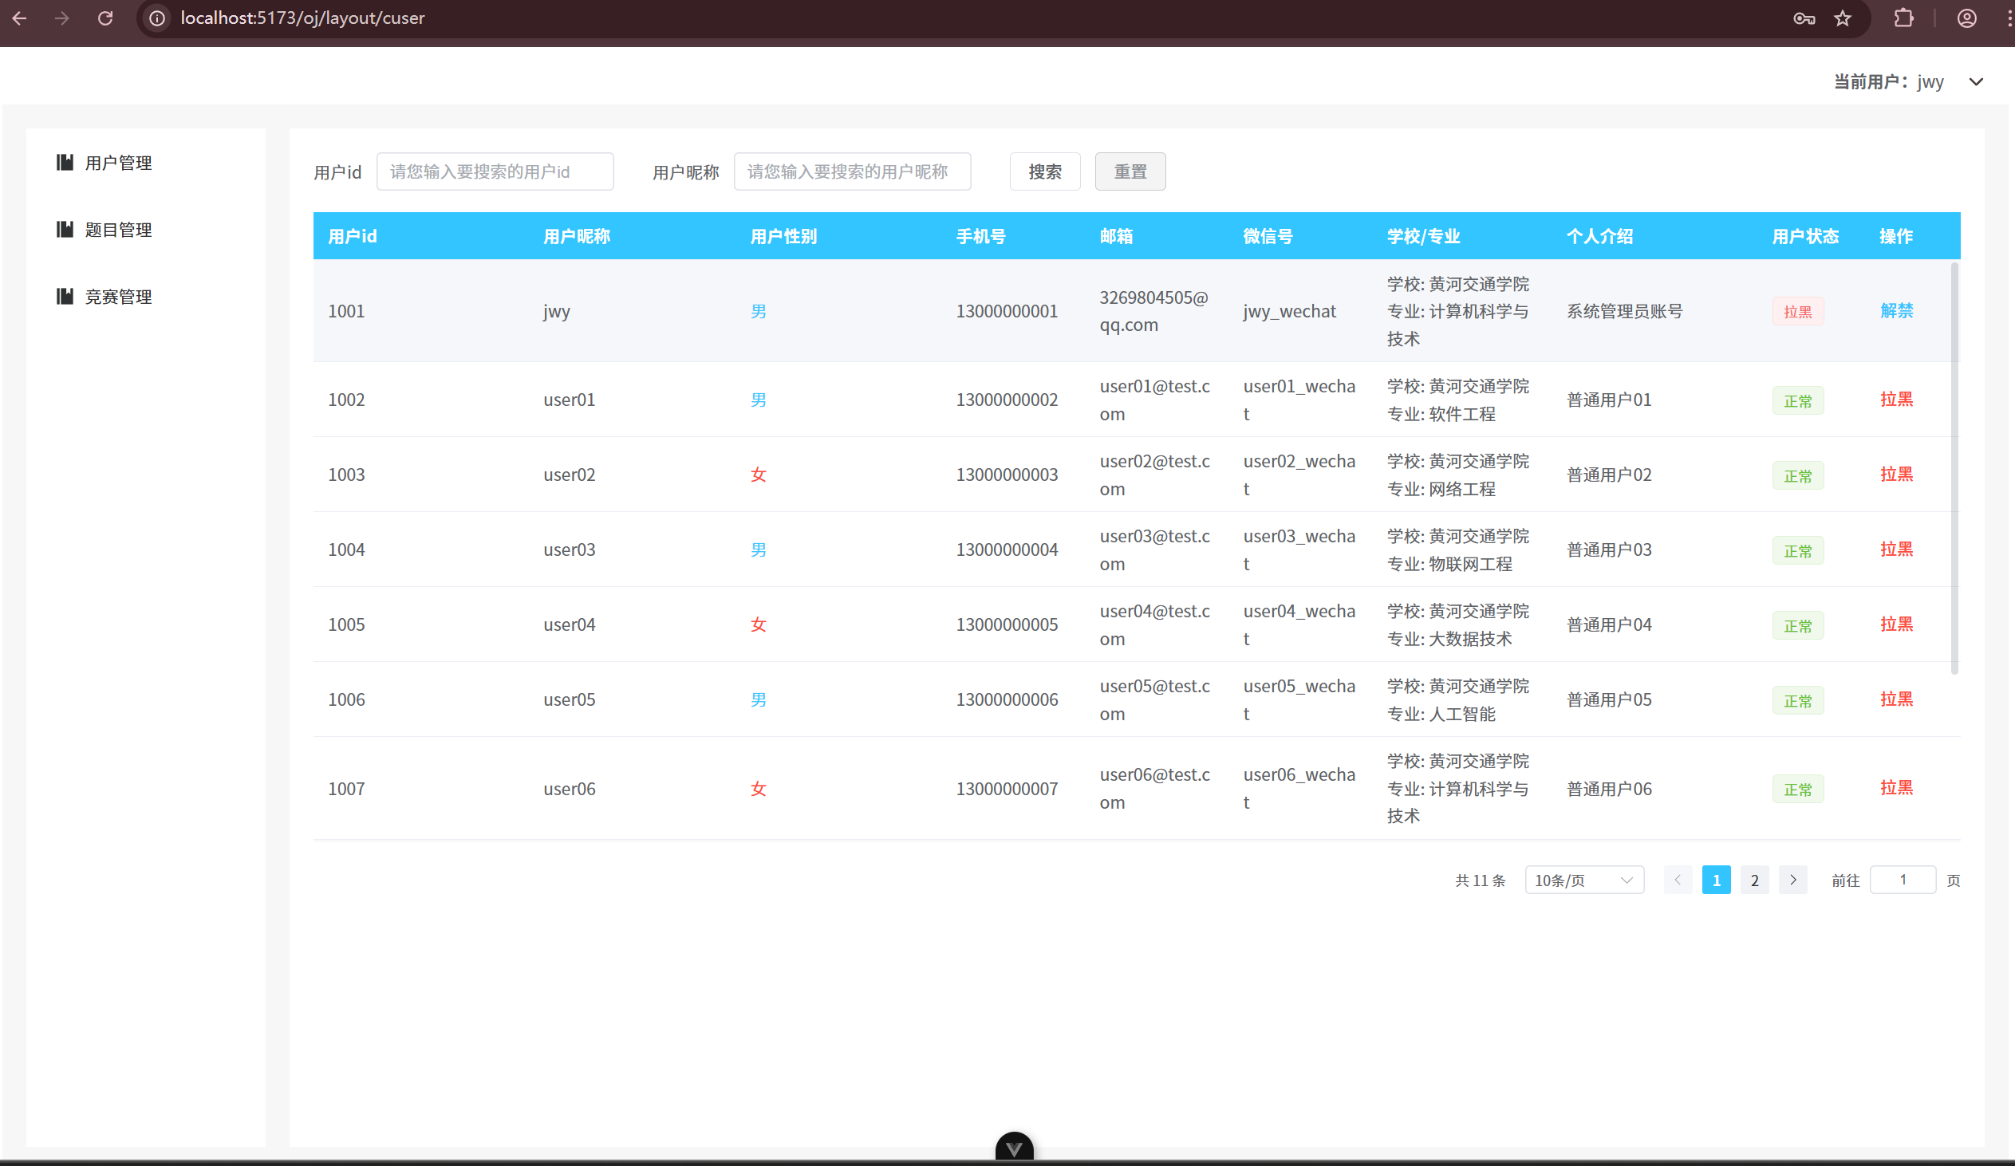Open 题目管理 in the sidebar menu
The width and height of the screenshot is (2015, 1166).
[118, 230]
